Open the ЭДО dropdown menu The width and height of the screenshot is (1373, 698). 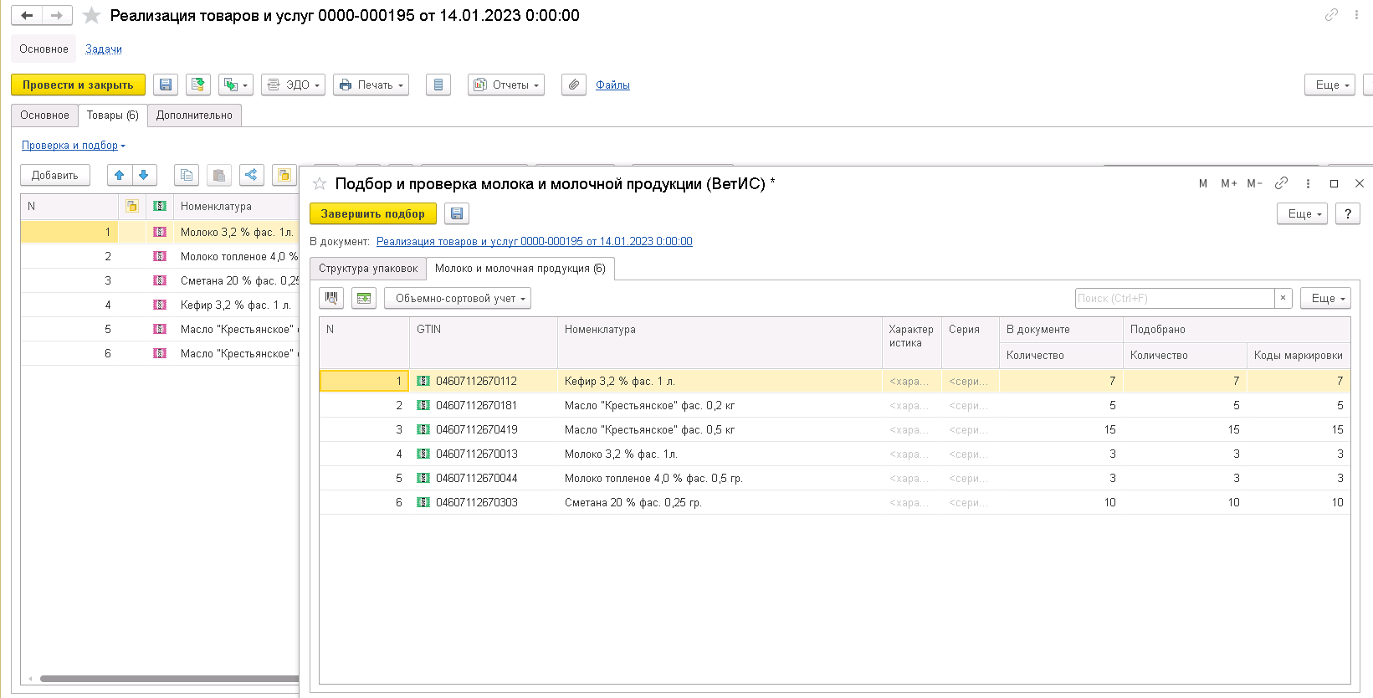pos(295,85)
